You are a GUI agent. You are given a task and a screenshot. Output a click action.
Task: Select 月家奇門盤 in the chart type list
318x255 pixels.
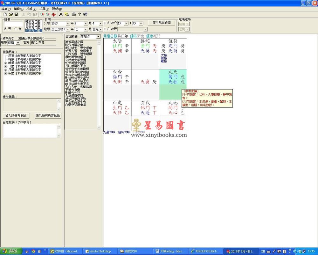click(x=33, y=27)
